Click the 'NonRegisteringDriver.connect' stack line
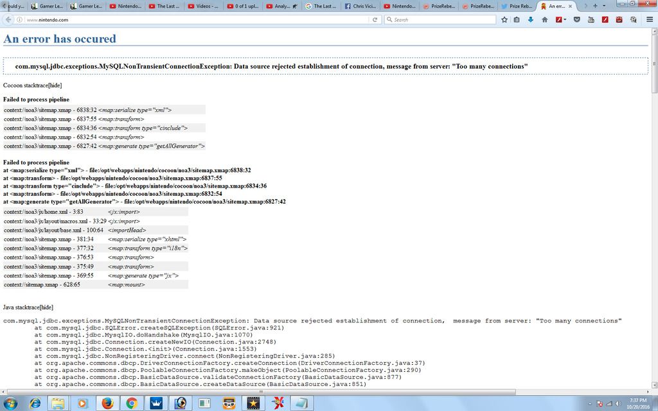The width and height of the screenshot is (658, 411). tap(184, 356)
